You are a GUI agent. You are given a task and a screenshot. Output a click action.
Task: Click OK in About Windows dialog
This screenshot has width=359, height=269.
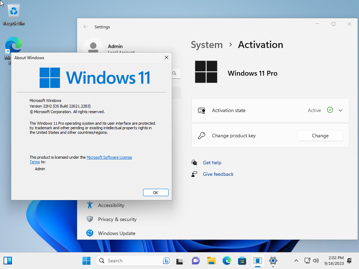click(156, 193)
